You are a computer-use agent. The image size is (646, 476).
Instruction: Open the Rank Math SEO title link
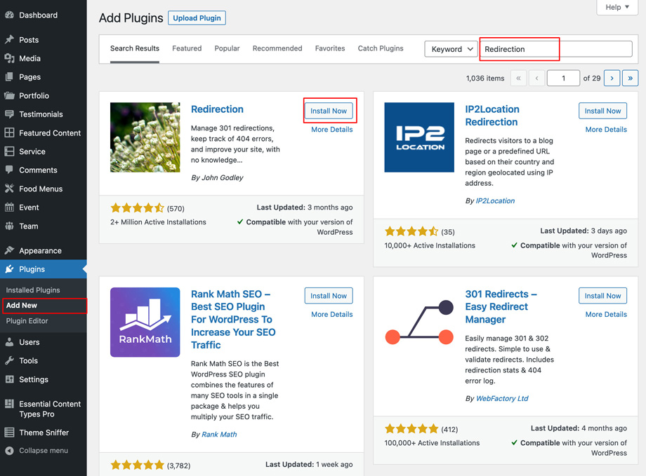tap(233, 320)
